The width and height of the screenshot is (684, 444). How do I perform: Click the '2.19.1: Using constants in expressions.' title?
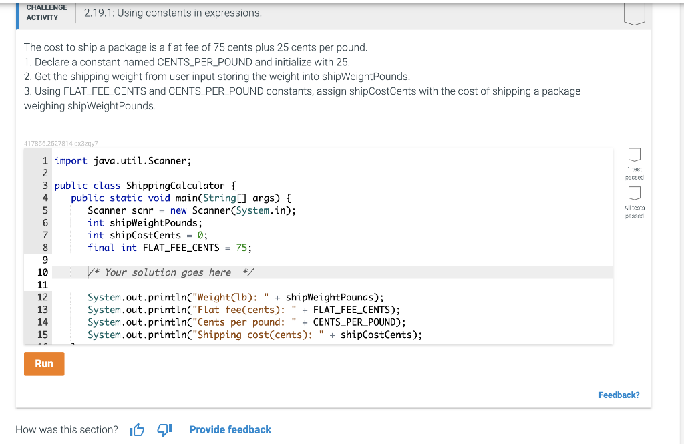[173, 13]
